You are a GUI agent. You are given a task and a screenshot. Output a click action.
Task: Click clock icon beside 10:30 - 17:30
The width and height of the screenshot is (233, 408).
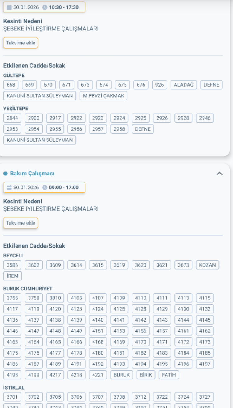[45, 7]
